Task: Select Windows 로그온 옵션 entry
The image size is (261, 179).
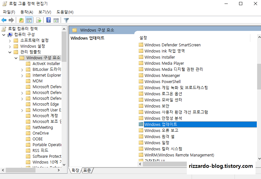Action: pyautogui.click(x=163, y=94)
